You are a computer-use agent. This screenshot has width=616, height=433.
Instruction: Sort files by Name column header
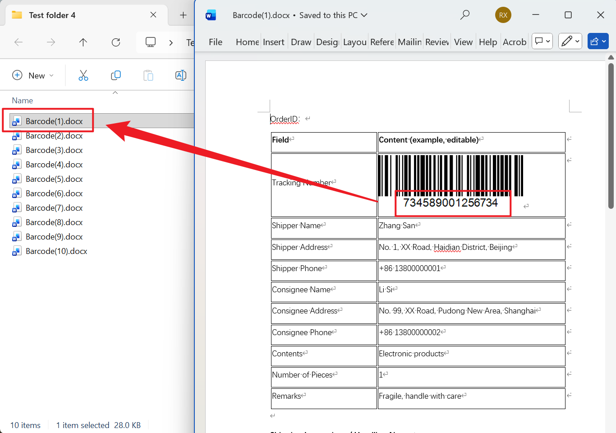point(23,101)
